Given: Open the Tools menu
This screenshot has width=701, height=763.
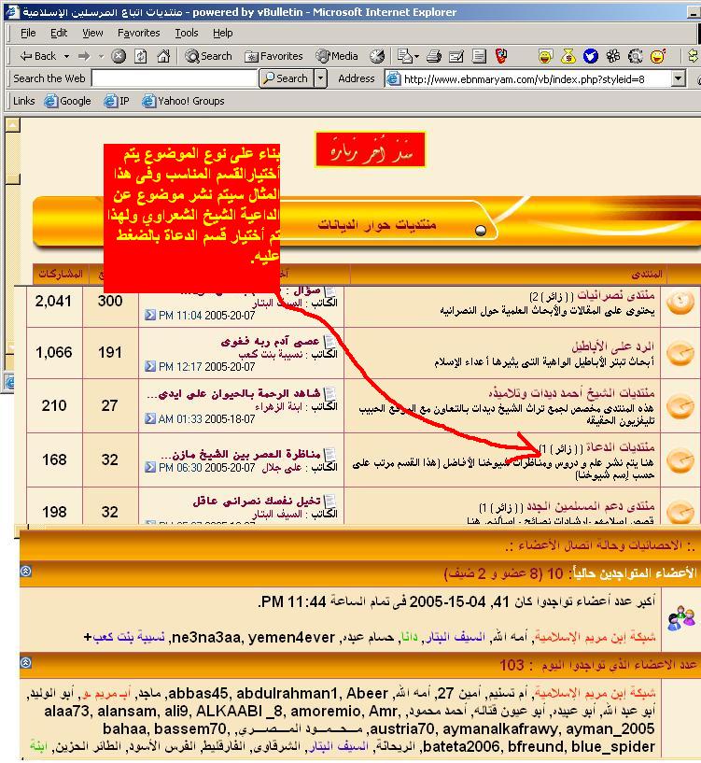Looking at the screenshot, I should [187, 33].
